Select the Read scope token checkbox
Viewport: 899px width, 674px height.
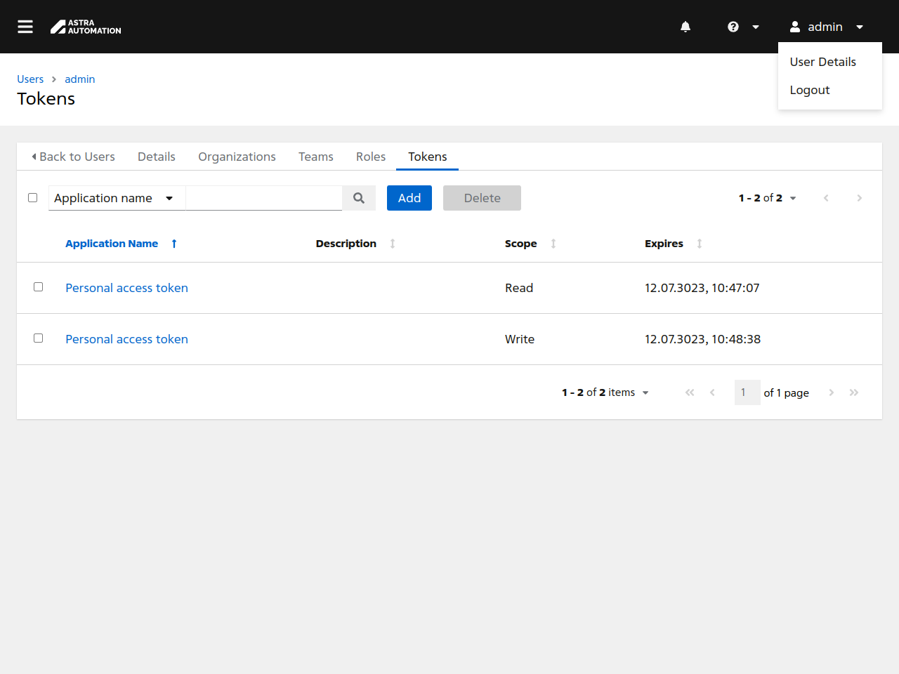coord(39,286)
